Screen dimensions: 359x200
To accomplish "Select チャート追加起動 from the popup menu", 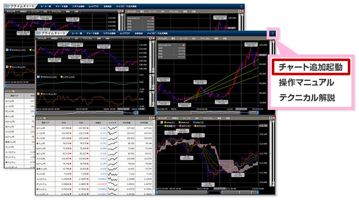I will click(311, 67).
